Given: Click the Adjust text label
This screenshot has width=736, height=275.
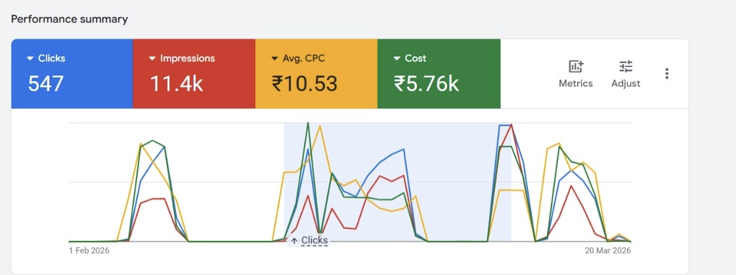Looking at the screenshot, I should coord(626,83).
